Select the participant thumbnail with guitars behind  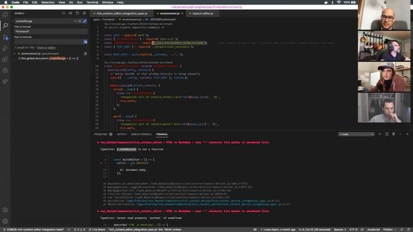(384, 46)
